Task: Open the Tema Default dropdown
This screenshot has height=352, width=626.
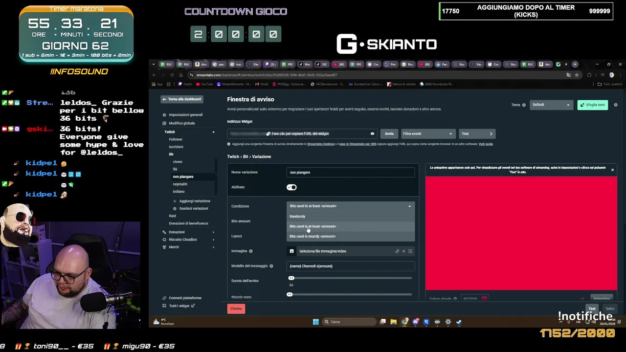Action: coord(551,105)
